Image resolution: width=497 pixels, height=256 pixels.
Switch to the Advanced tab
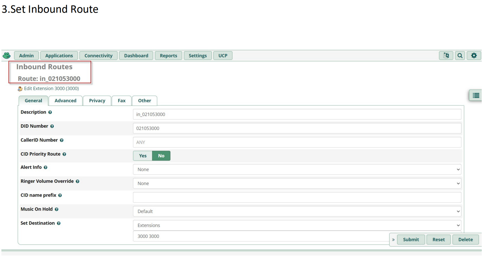[x=65, y=101]
